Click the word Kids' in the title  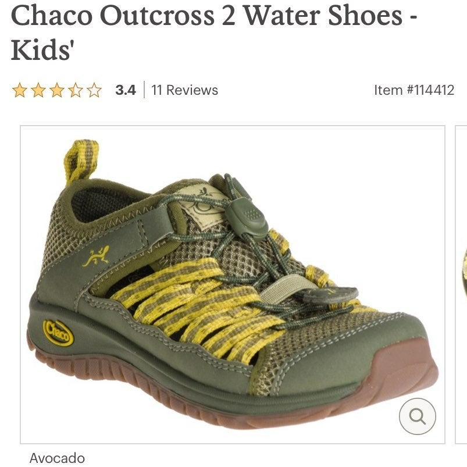coord(42,49)
